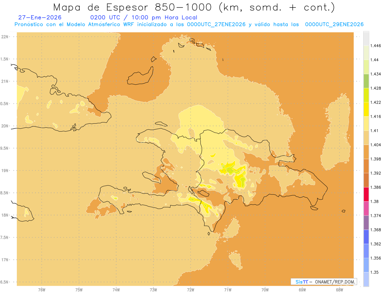This screenshot has height=294, width=381.
Task: Select the 1.404 legend value
Action: pos(376,145)
